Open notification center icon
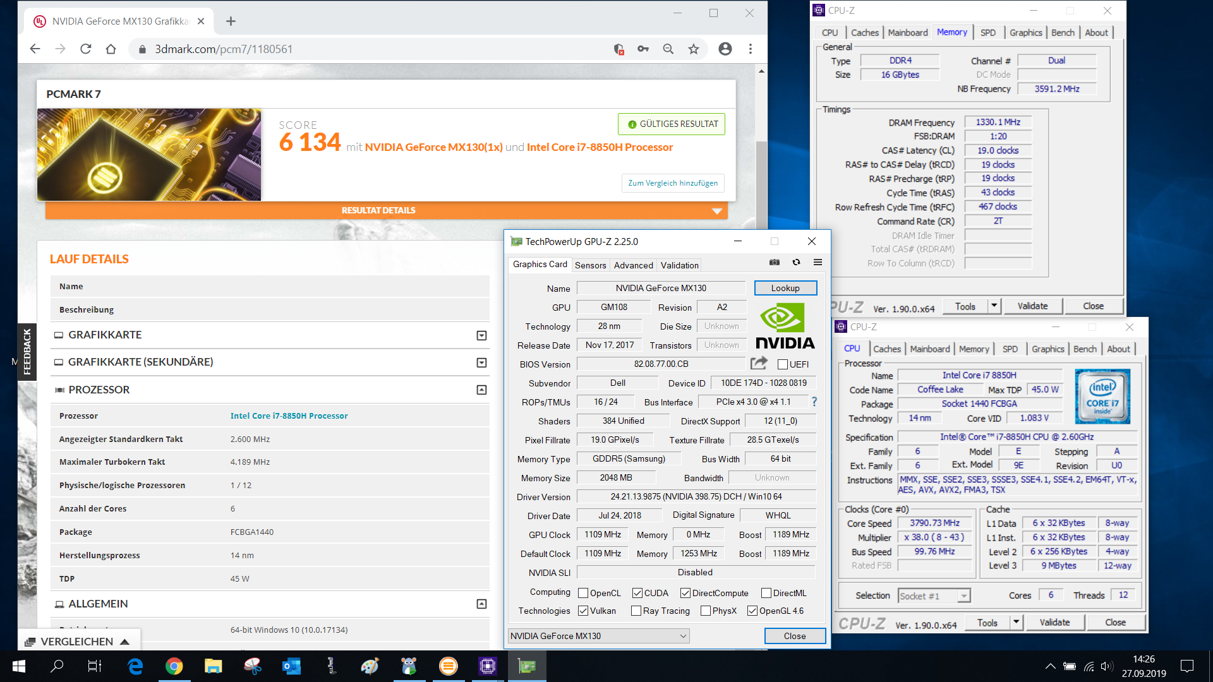Viewport: 1213px width, 682px height. coord(1187,666)
